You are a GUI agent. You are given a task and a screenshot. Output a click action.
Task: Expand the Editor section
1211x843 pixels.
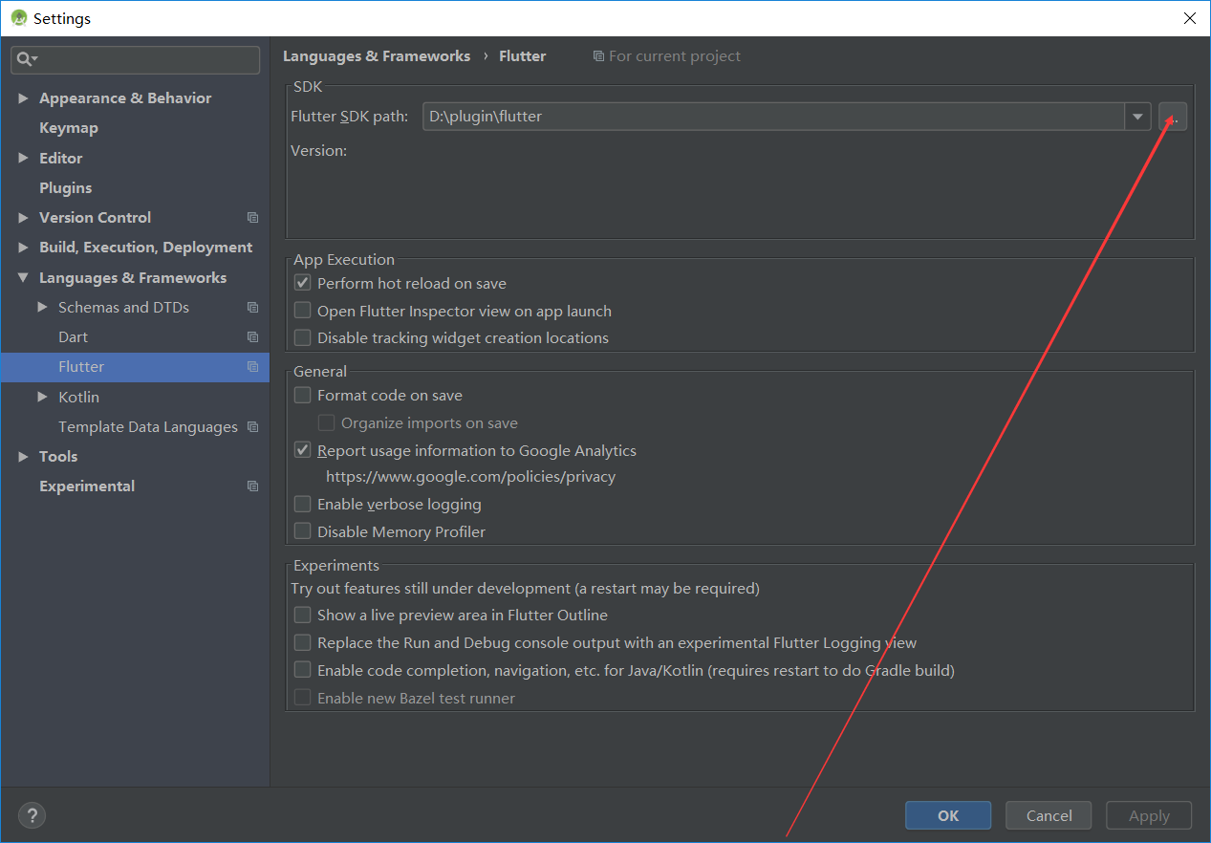pos(23,159)
